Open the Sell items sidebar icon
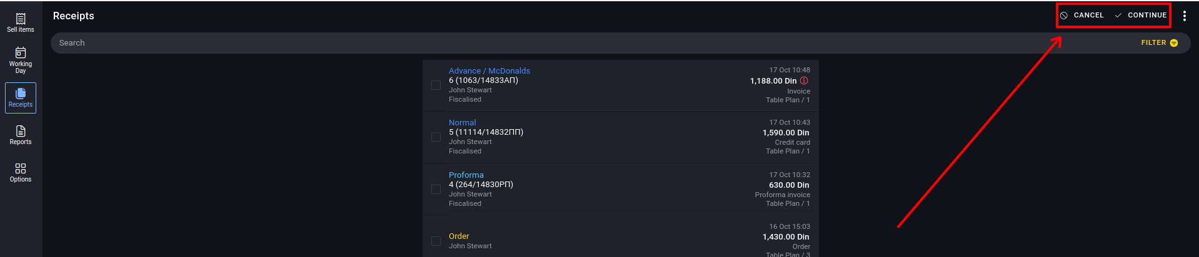1199x257 pixels. [x=21, y=19]
